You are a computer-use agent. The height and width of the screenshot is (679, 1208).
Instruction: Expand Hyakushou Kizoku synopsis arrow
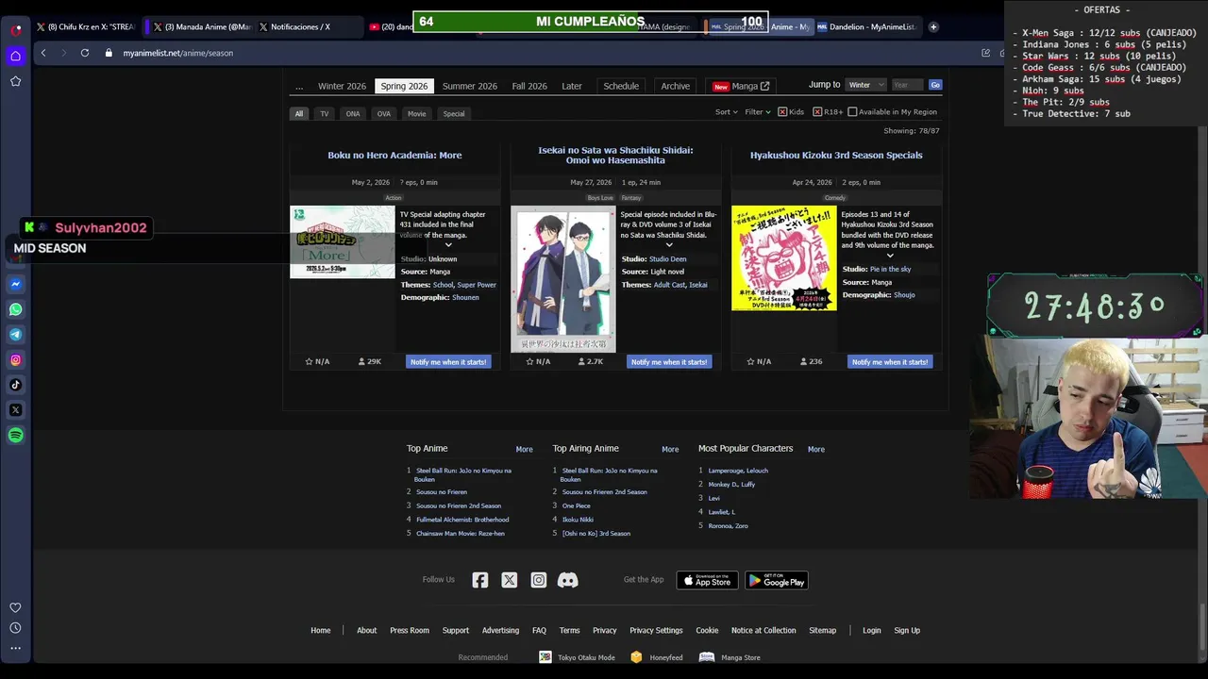coord(890,255)
